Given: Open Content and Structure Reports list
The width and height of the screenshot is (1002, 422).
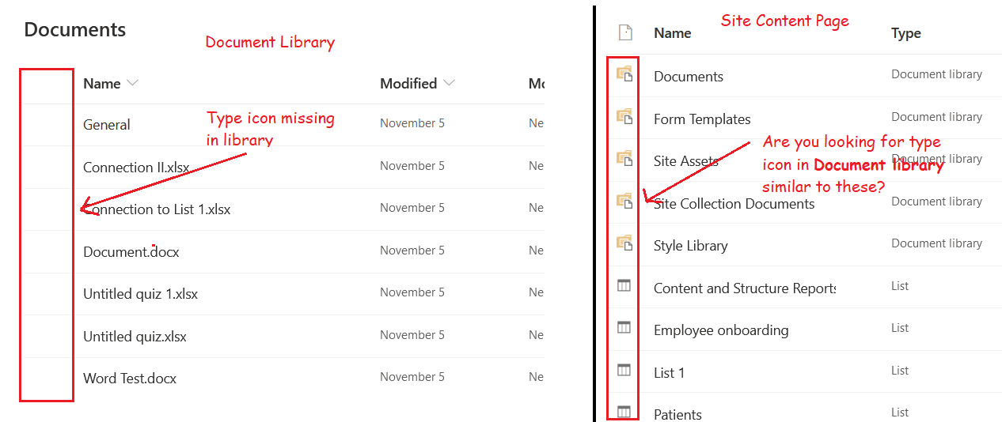Looking at the screenshot, I should click(x=745, y=288).
